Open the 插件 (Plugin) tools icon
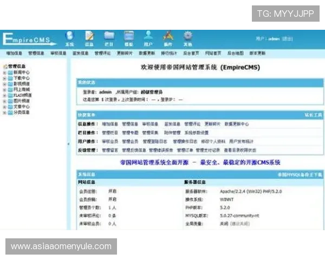Viewport: 325px width, 260px height. click(x=168, y=38)
